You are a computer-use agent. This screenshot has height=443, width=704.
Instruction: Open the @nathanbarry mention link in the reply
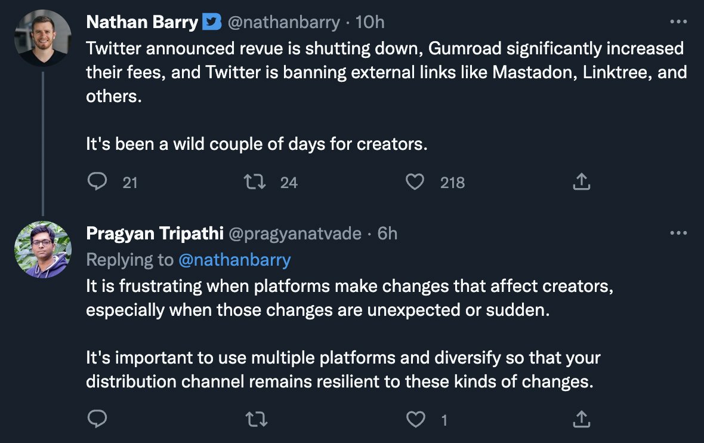point(235,260)
